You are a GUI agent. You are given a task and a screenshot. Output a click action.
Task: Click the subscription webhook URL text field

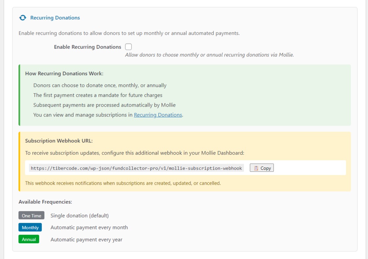tap(138, 168)
